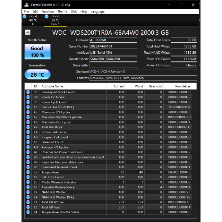
Task: Click the status icon for CRC Error Count
Action: pyautogui.click(x=28, y=177)
